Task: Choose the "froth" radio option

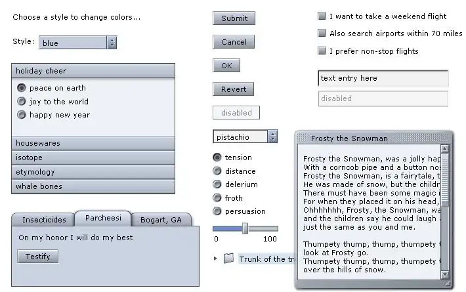Action: tap(217, 198)
